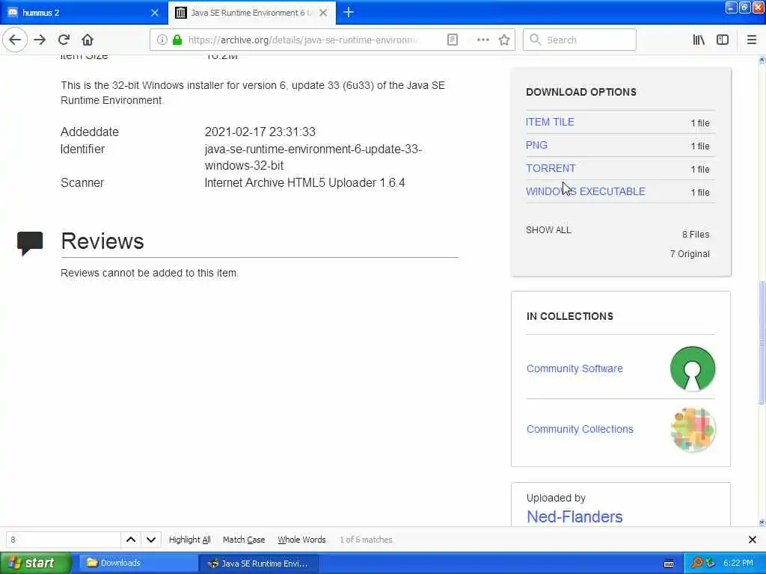Click the 8 Files count text

point(696,234)
